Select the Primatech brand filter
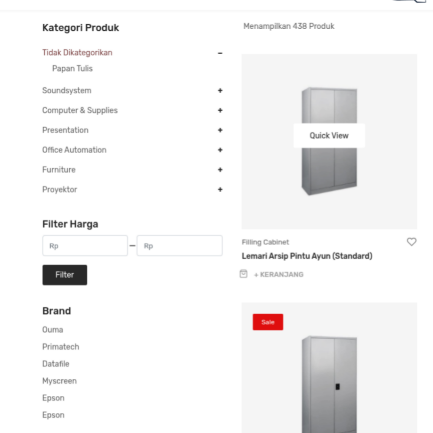The height and width of the screenshot is (433, 433). (61, 347)
